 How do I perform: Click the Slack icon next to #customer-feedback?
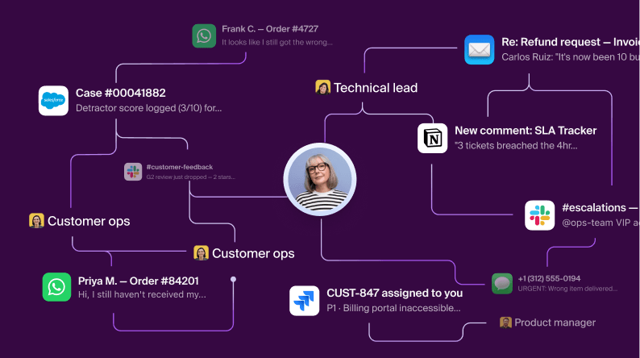[133, 172]
